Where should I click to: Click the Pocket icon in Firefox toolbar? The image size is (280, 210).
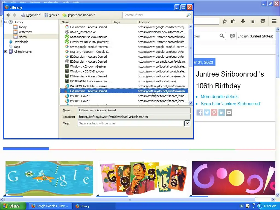click(x=263, y=21)
